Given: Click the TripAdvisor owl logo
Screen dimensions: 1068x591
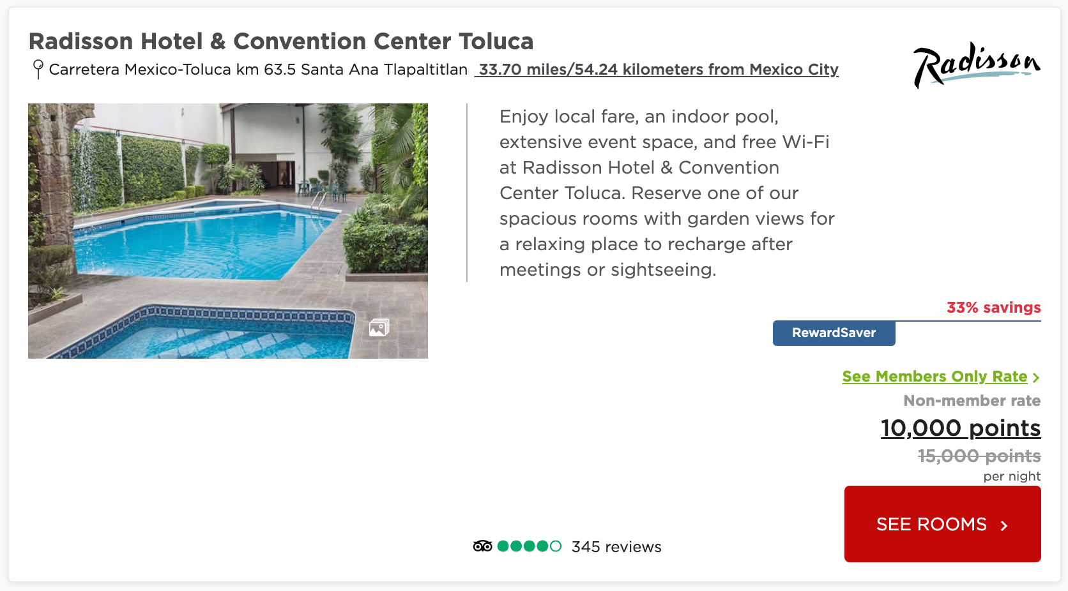Looking at the screenshot, I should [483, 546].
